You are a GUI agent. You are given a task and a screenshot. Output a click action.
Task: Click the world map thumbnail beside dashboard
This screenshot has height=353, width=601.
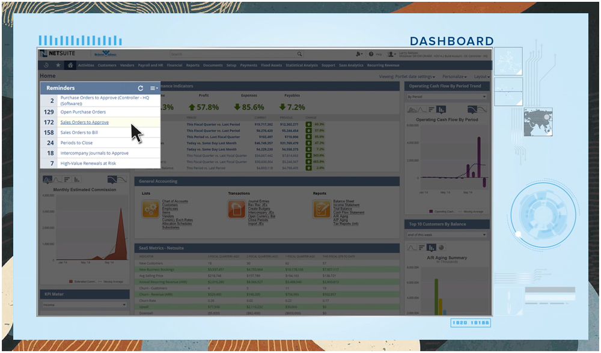click(x=538, y=123)
